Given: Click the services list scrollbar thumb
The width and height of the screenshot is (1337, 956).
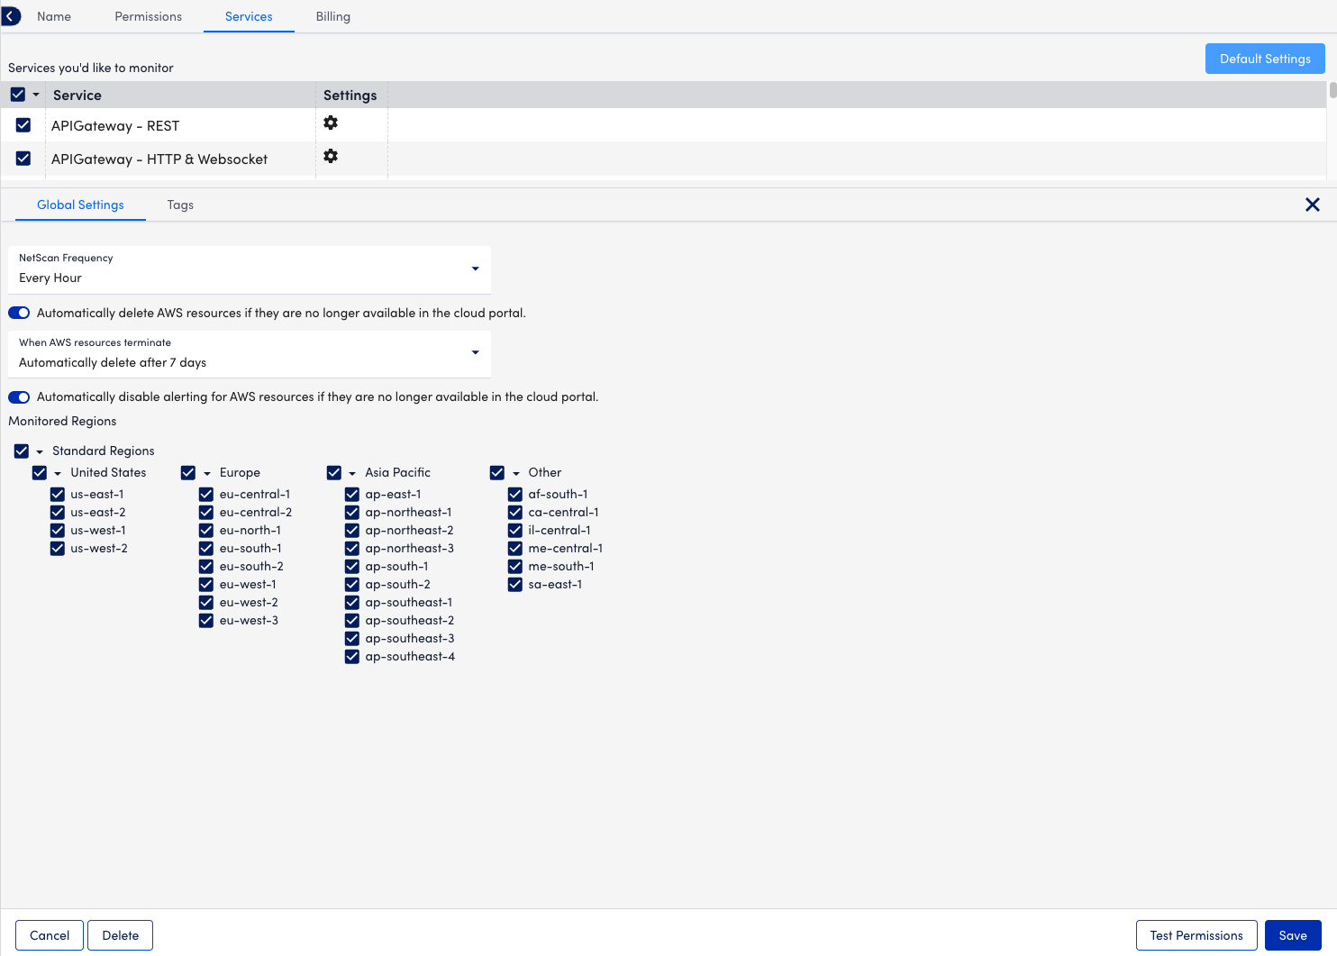Looking at the screenshot, I should pyautogui.click(x=1332, y=90).
